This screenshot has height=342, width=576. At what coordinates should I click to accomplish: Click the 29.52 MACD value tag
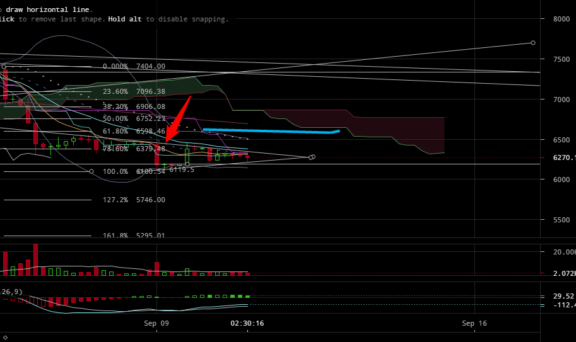point(563,296)
